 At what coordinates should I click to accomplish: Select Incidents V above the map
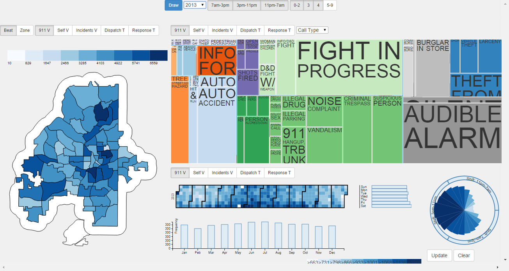[x=87, y=30]
